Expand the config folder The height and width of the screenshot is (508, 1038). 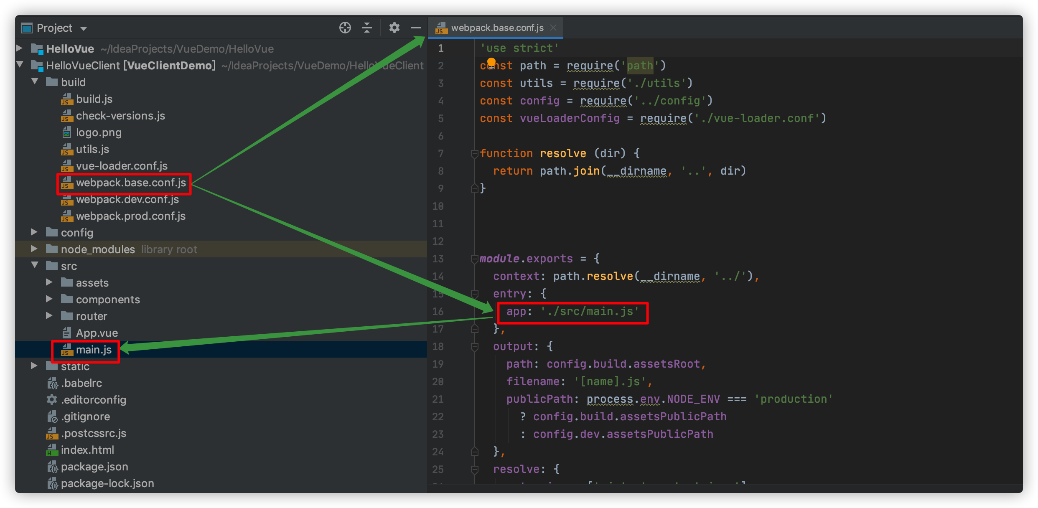tap(34, 232)
